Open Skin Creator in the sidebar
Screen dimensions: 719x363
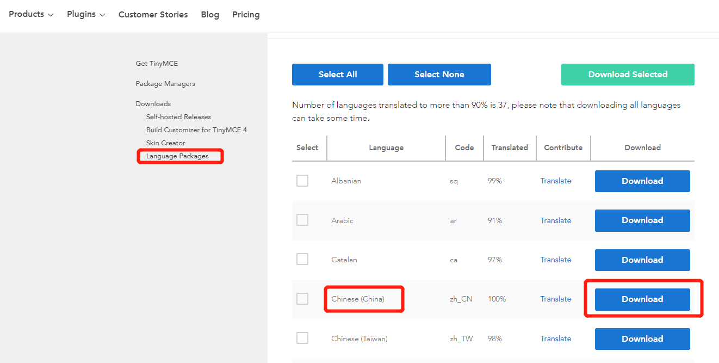pos(165,143)
